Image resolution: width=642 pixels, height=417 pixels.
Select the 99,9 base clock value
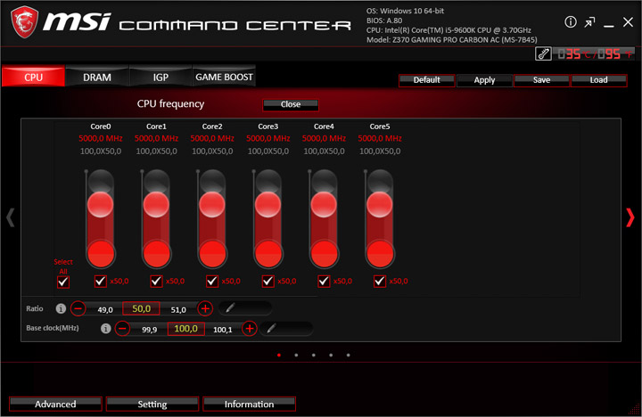point(150,330)
